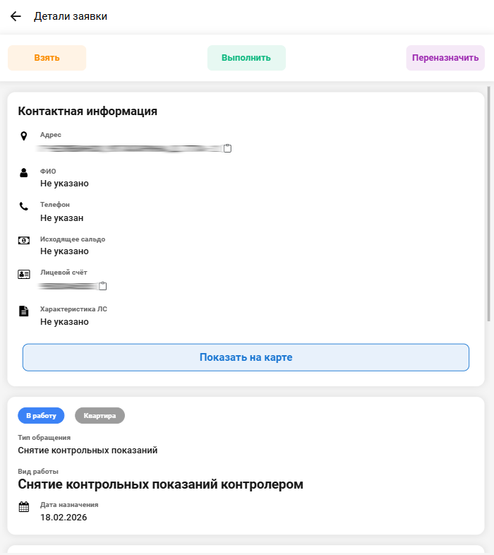Show the address via Показать на карте
Screen dimensions: 494x555
point(246,357)
